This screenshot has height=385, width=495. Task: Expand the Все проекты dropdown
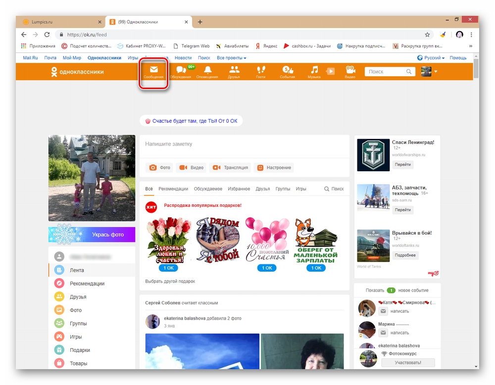point(231,58)
